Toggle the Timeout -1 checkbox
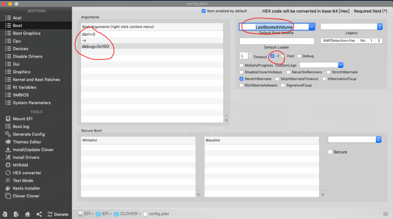393x219 pixels. [x=272, y=56]
